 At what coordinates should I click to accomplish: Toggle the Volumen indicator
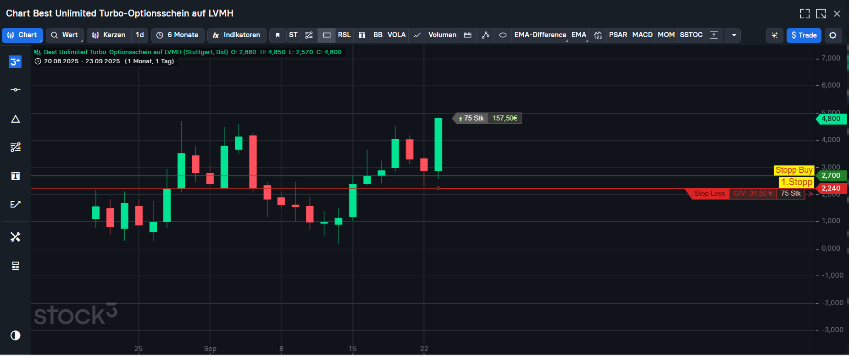(442, 35)
